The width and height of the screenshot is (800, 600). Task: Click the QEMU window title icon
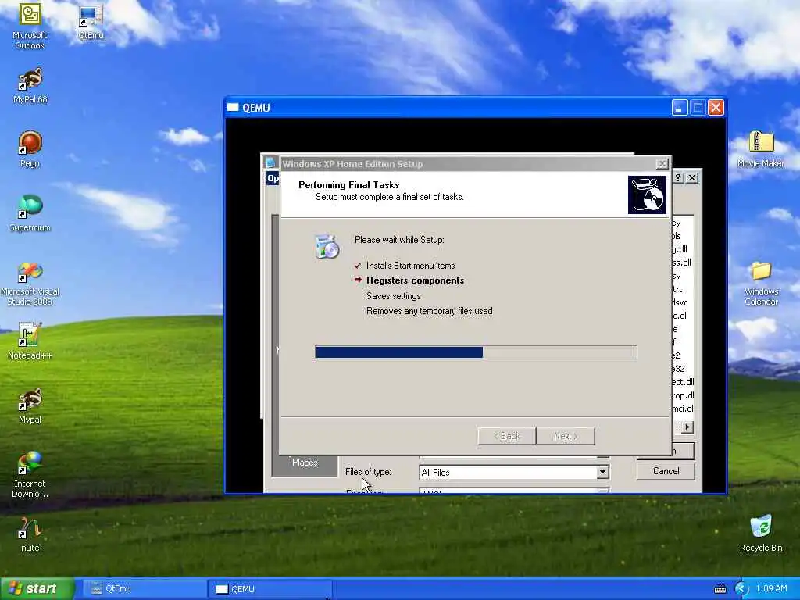233,108
